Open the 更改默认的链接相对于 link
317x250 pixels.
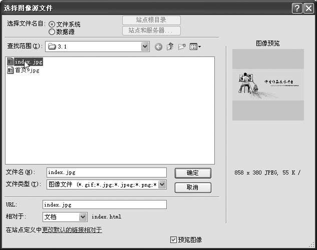pyautogui.click(x=72, y=230)
